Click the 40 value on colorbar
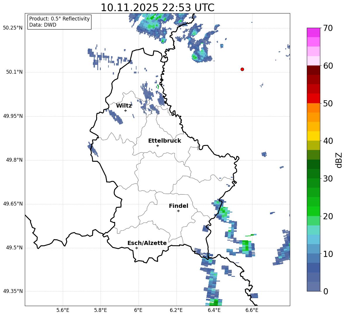The image size is (346, 316). pyautogui.click(x=328, y=141)
